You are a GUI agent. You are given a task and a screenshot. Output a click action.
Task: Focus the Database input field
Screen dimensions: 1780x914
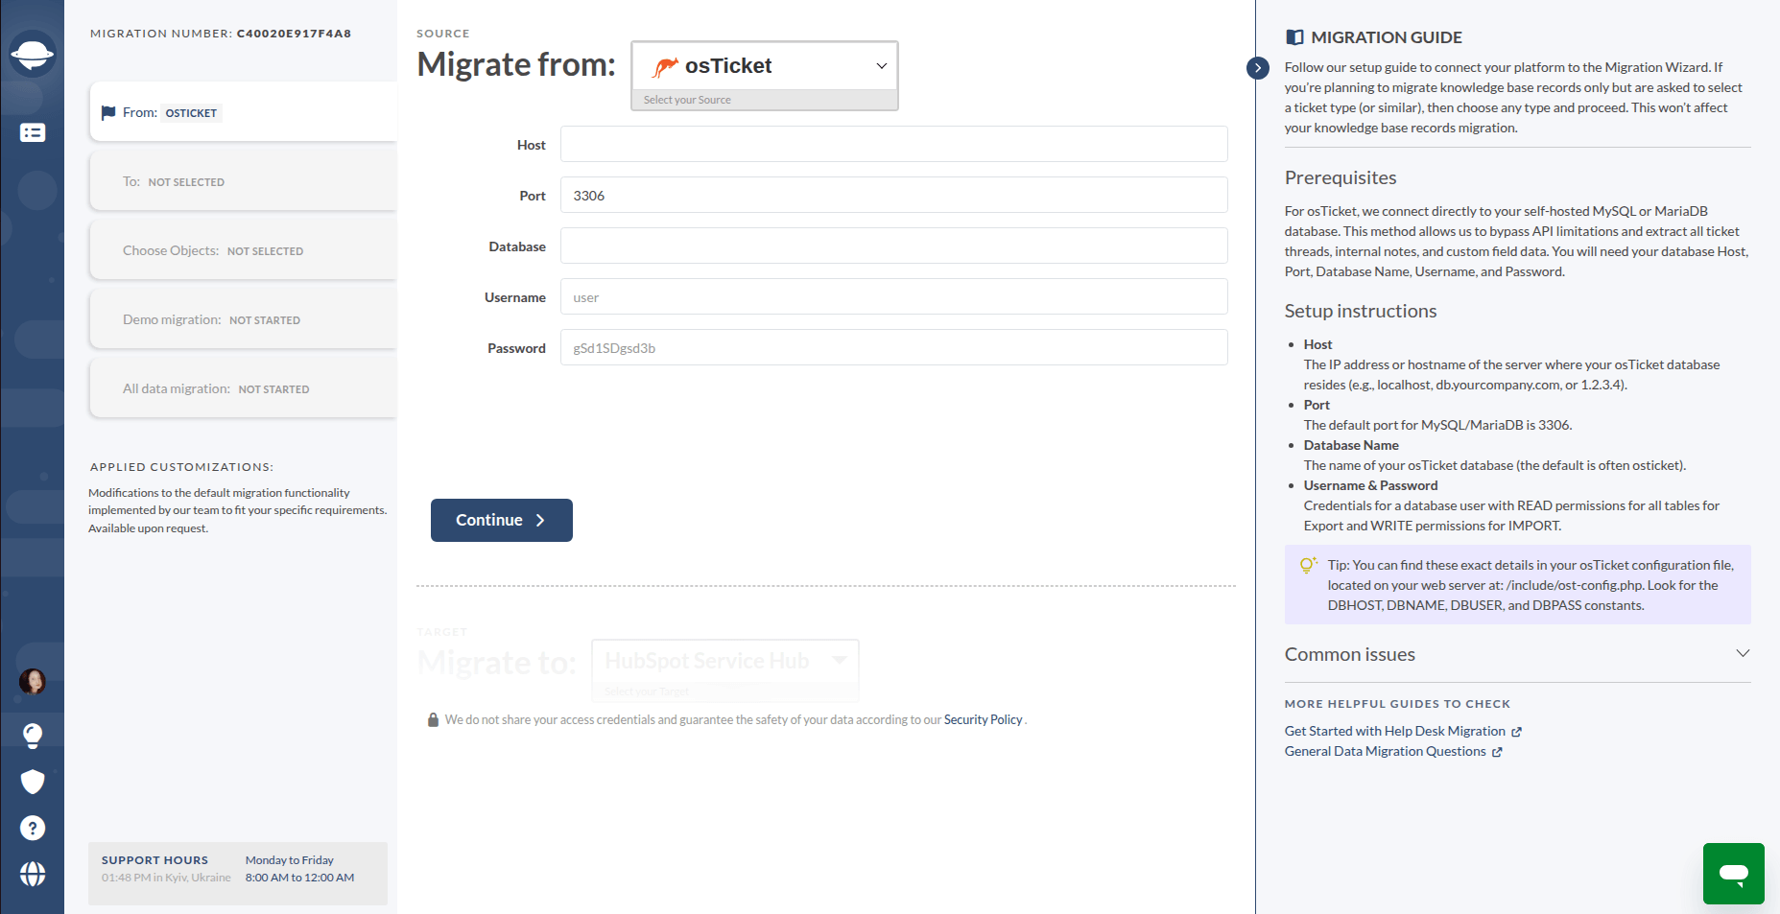click(893, 246)
